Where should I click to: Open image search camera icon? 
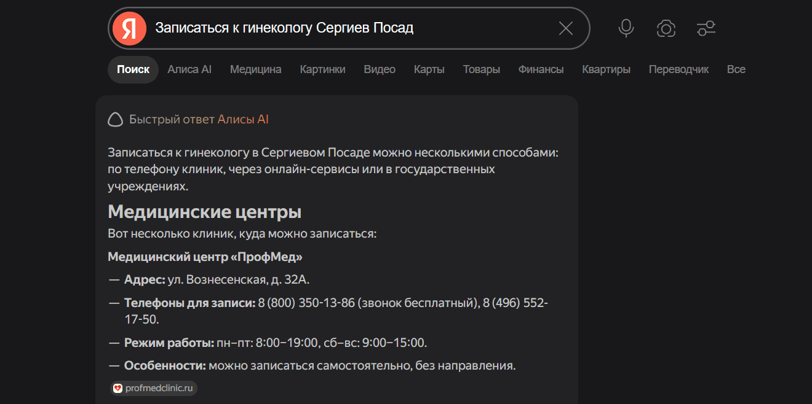[666, 28]
